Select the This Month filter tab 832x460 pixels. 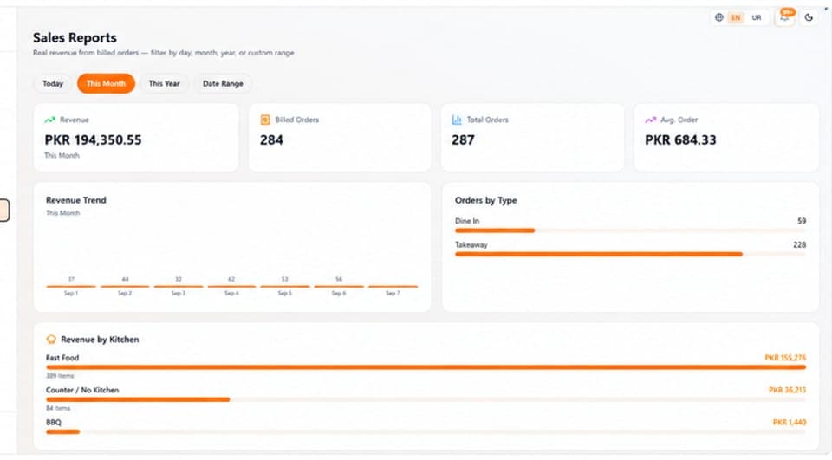tap(106, 84)
